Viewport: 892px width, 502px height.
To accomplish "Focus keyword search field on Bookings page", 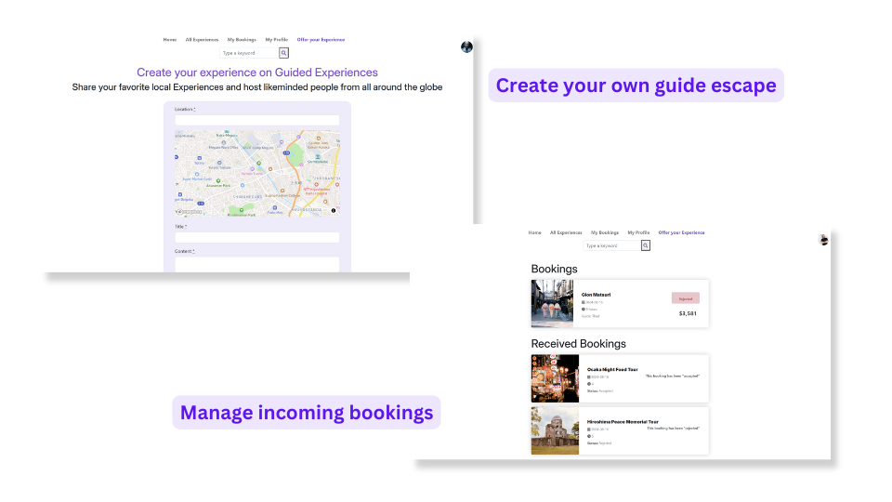I will [612, 245].
